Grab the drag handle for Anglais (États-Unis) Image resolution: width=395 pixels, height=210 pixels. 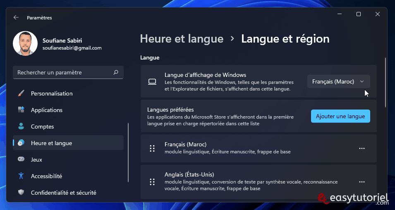[x=152, y=182]
